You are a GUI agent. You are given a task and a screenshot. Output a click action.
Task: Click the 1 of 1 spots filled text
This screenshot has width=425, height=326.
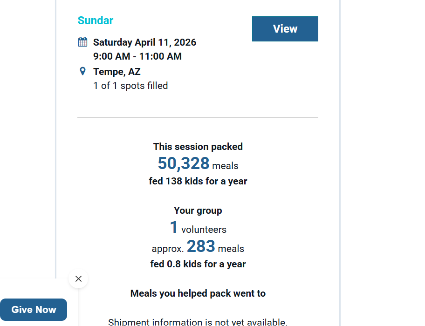tap(130, 86)
